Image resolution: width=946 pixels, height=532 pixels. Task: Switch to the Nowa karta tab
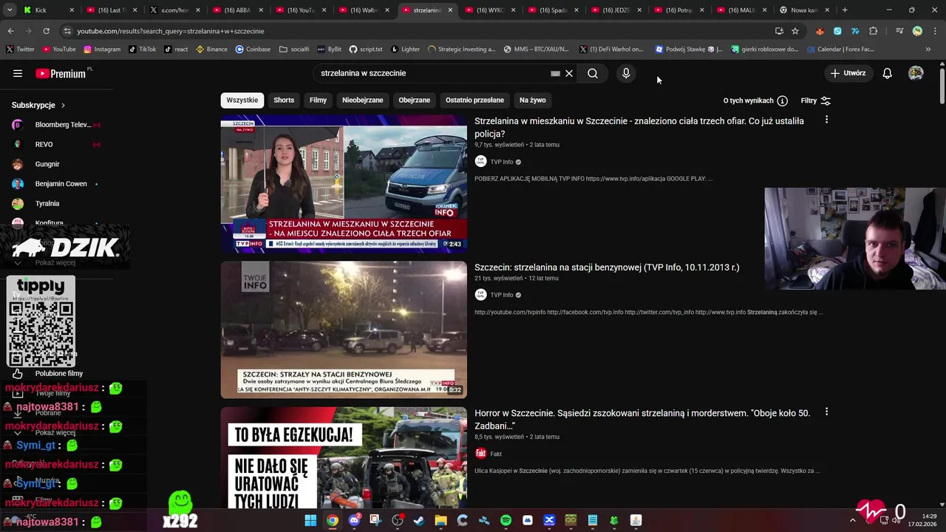(x=803, y=10)
